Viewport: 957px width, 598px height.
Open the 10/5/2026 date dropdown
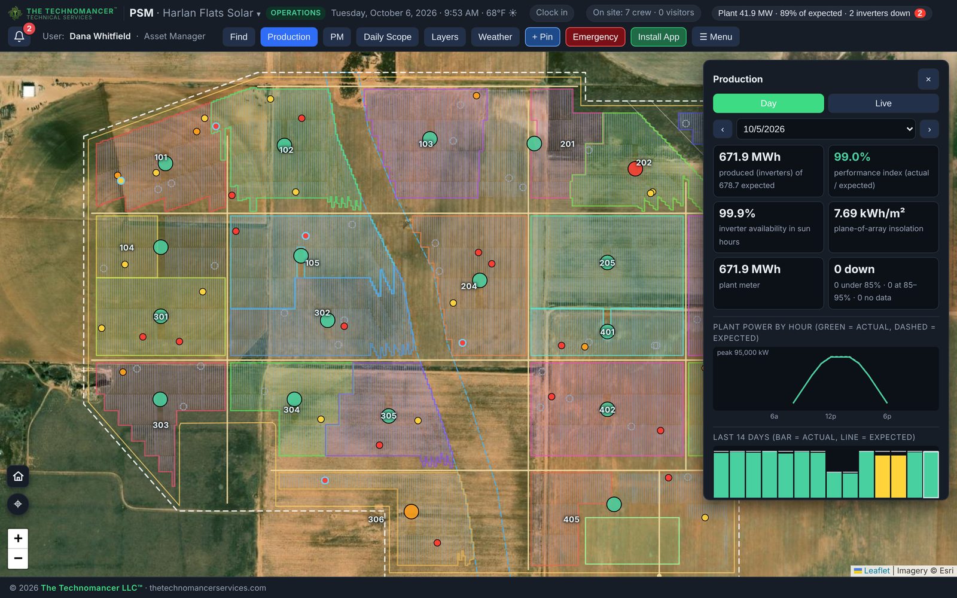(x=825, y=129)
